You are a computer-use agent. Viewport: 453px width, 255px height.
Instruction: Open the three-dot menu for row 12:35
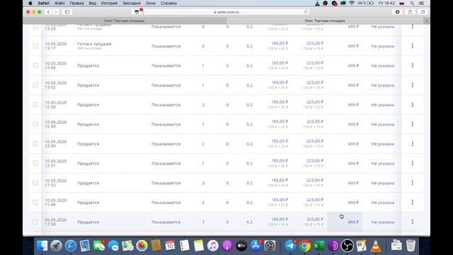(412, 144)
